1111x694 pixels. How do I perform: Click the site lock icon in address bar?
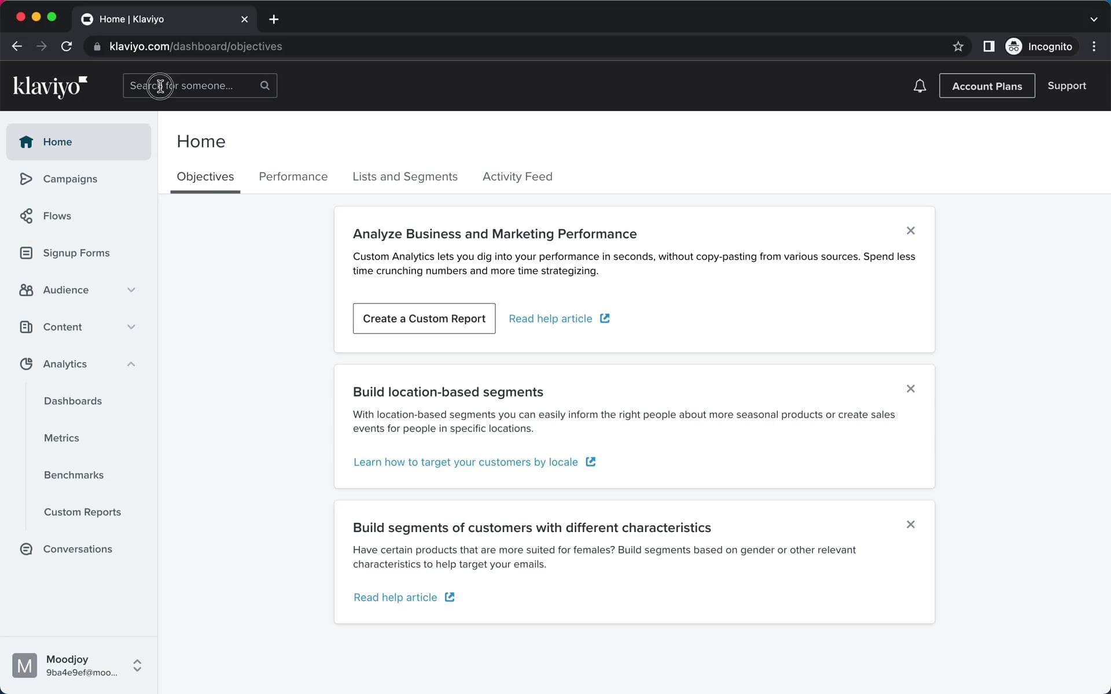[97, 46]
